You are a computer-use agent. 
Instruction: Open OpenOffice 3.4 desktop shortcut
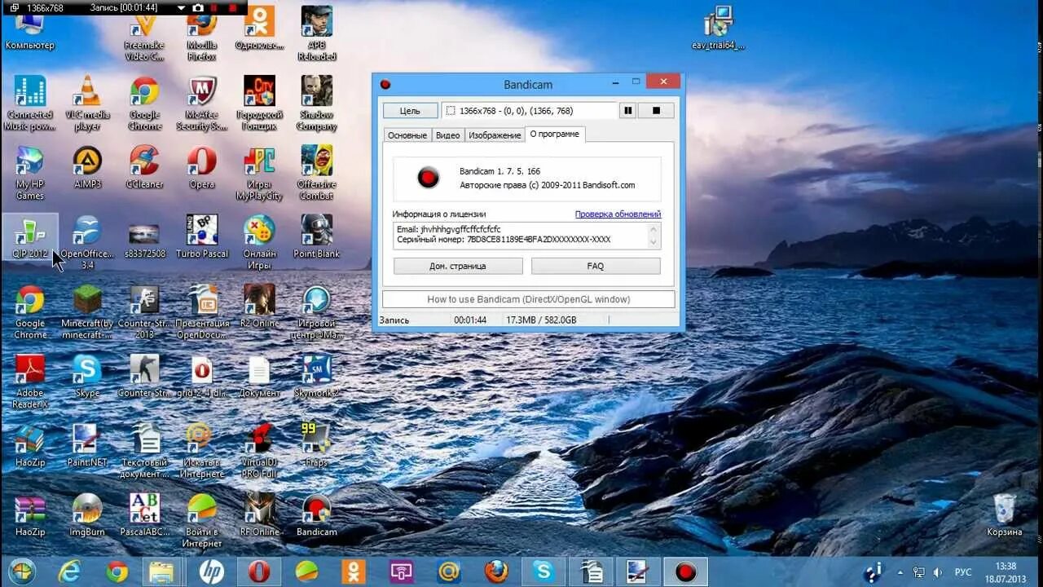coord(87,242)
